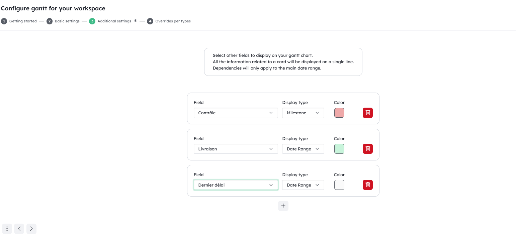Delete the Livraison field row
Viewport: 516px width, 238px height.
[x=367, y=149]
